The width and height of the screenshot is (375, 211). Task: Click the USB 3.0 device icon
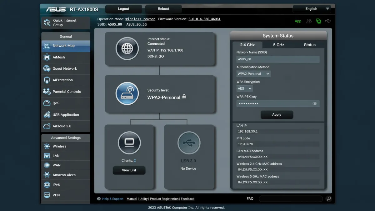pyautogui.click(x=189, y=143)
